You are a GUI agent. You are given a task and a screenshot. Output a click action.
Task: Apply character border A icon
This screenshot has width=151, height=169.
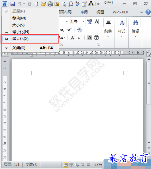pyautogui.click(x=96, y=21)
